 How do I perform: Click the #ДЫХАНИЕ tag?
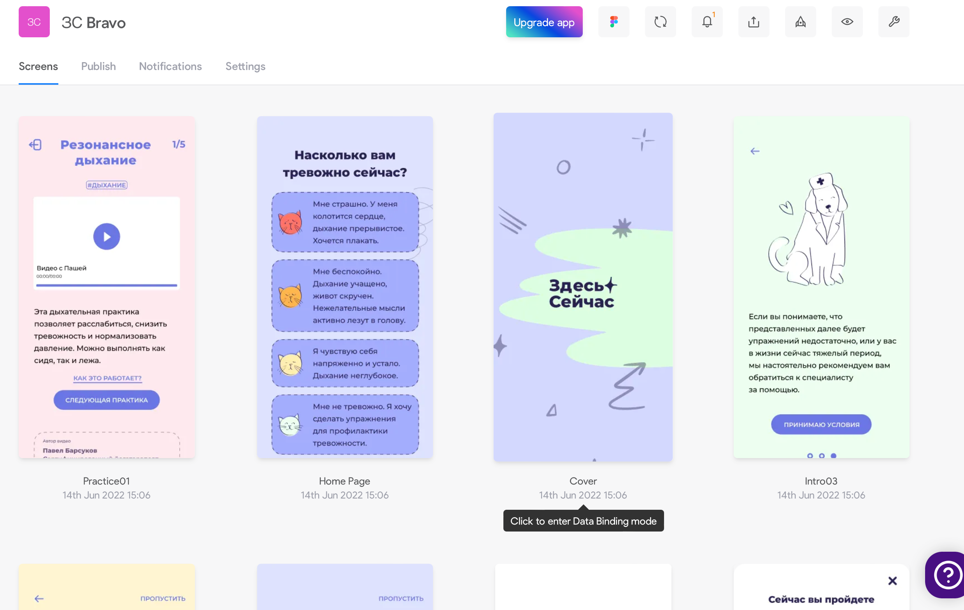click(107, 185)
